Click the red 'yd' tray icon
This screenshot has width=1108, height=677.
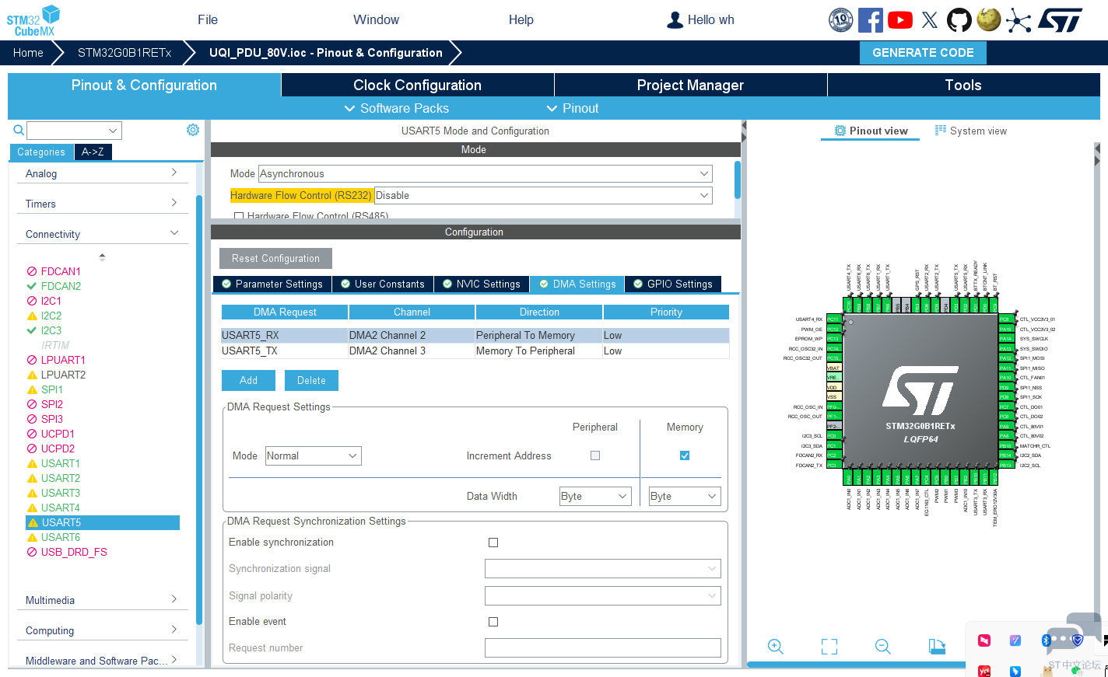pyautogui.click(x=984, y=671)
